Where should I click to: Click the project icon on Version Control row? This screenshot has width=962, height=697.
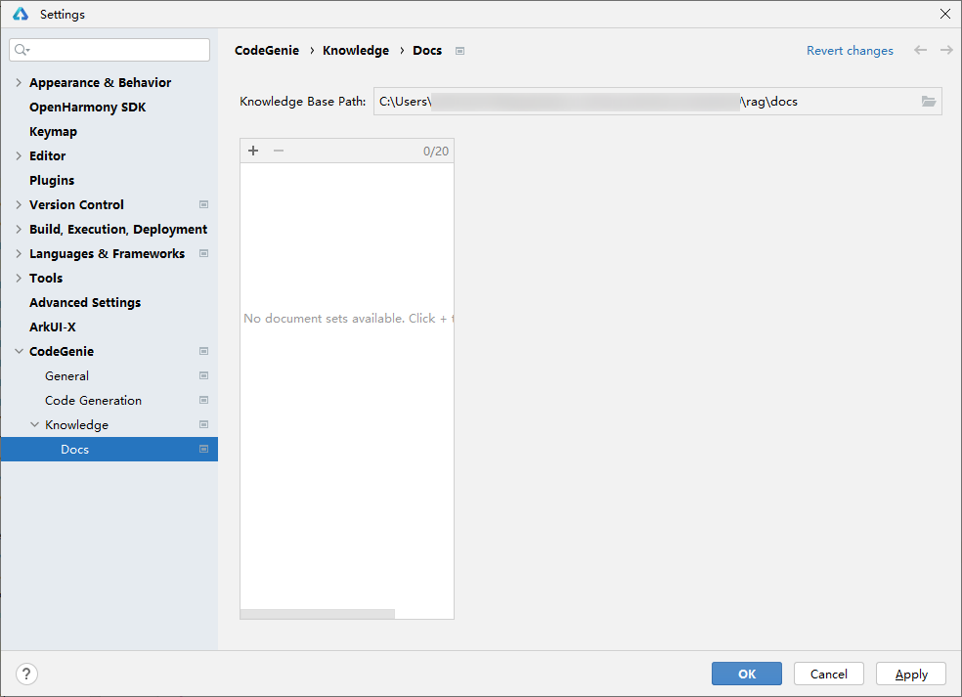tap(203, 204)
